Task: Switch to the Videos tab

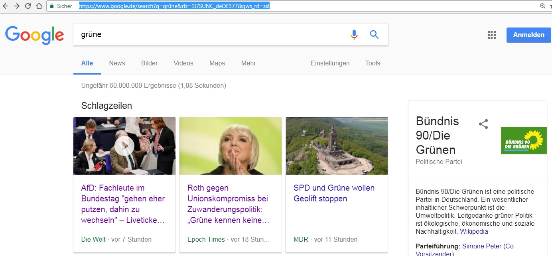Action: (183, 63)
